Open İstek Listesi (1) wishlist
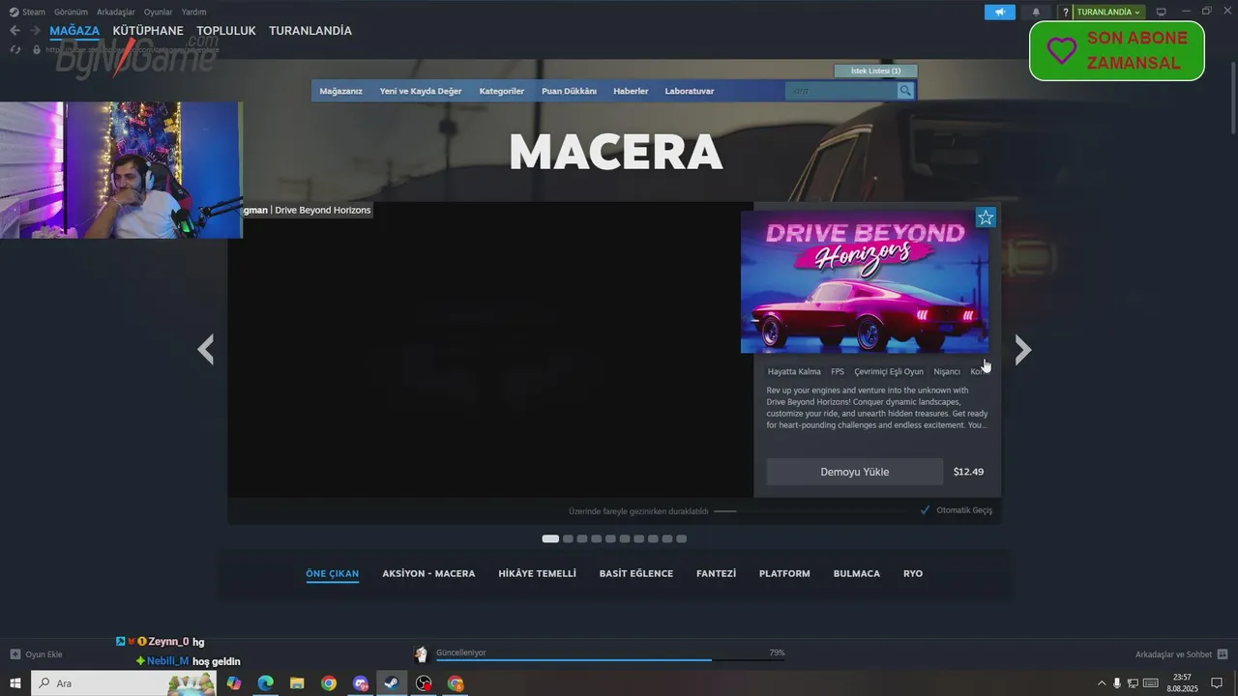Image resolution: width=1238 pixels, height=696 pixels. pyautogui.click(x=875, y=71)
